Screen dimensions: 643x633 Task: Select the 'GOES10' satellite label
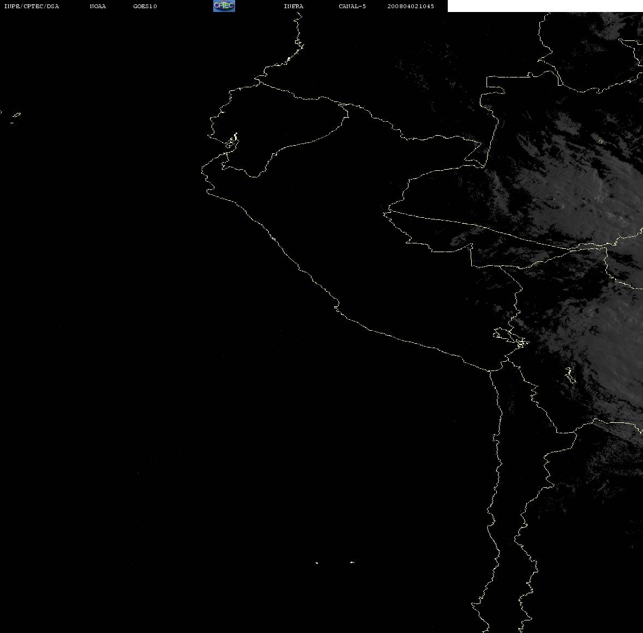tap(145, 6)
